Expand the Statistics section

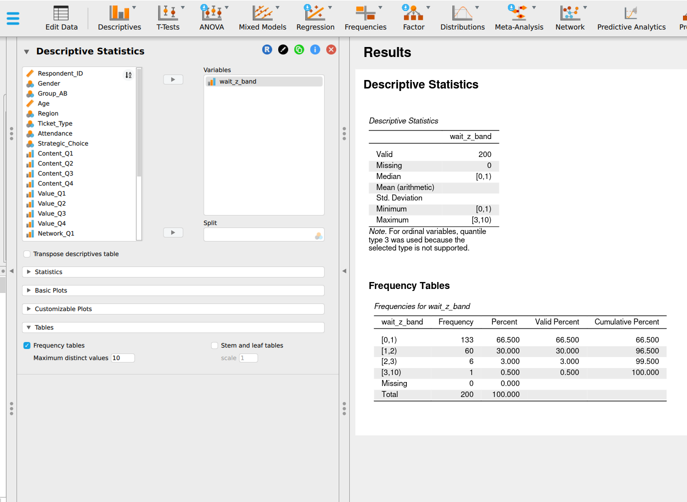click(x=173, y=272)
